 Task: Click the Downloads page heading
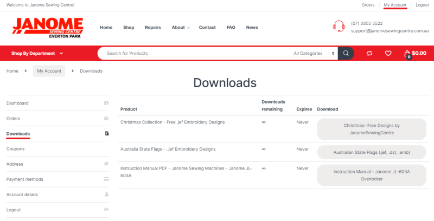(225, 83)
